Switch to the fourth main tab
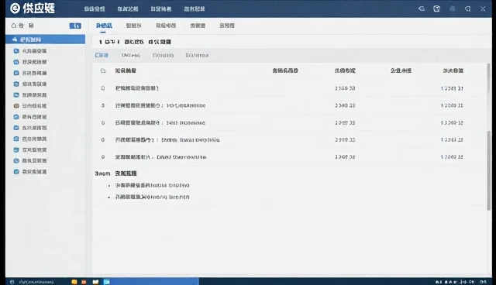 click(198, 26)
